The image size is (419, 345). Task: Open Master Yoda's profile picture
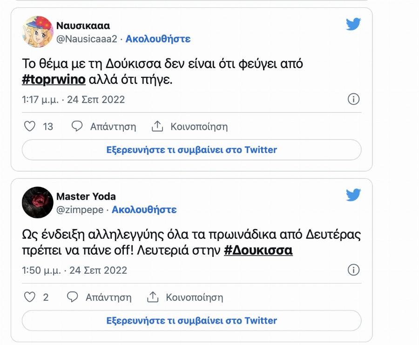[x=38, y=203]
